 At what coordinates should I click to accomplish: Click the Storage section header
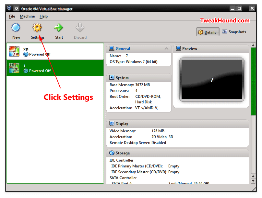click(177, 153)
